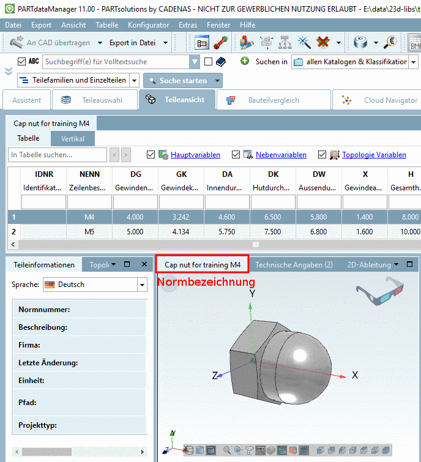The image size is (421, 462).
Task: Expand the full text search history dropdown
Action: click(195, 62)
